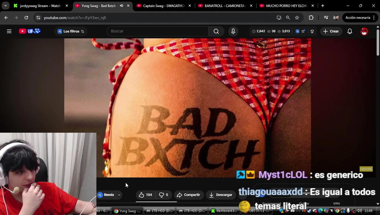Screen dimensions: 380x215
Task: Click the vidIQ trophy icon
Action: (x=312, y=31)
